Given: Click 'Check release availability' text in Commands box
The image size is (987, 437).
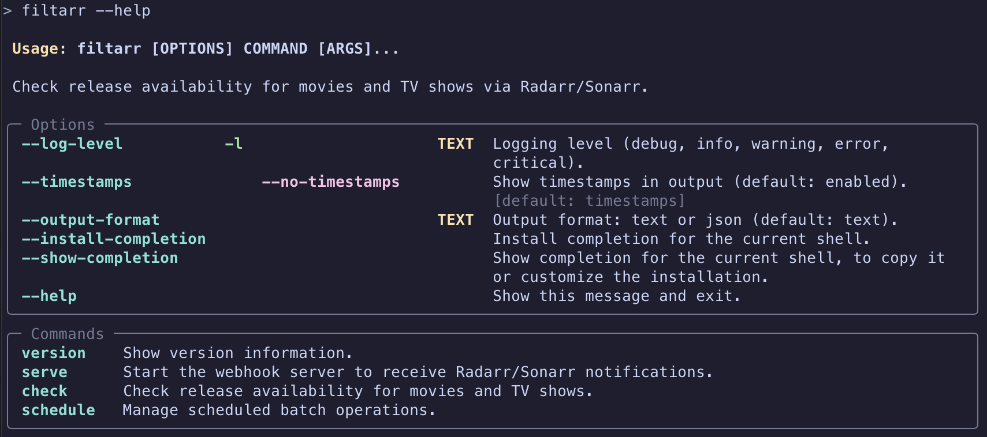Looking at the screenshot, I should [x=358, y=391].
